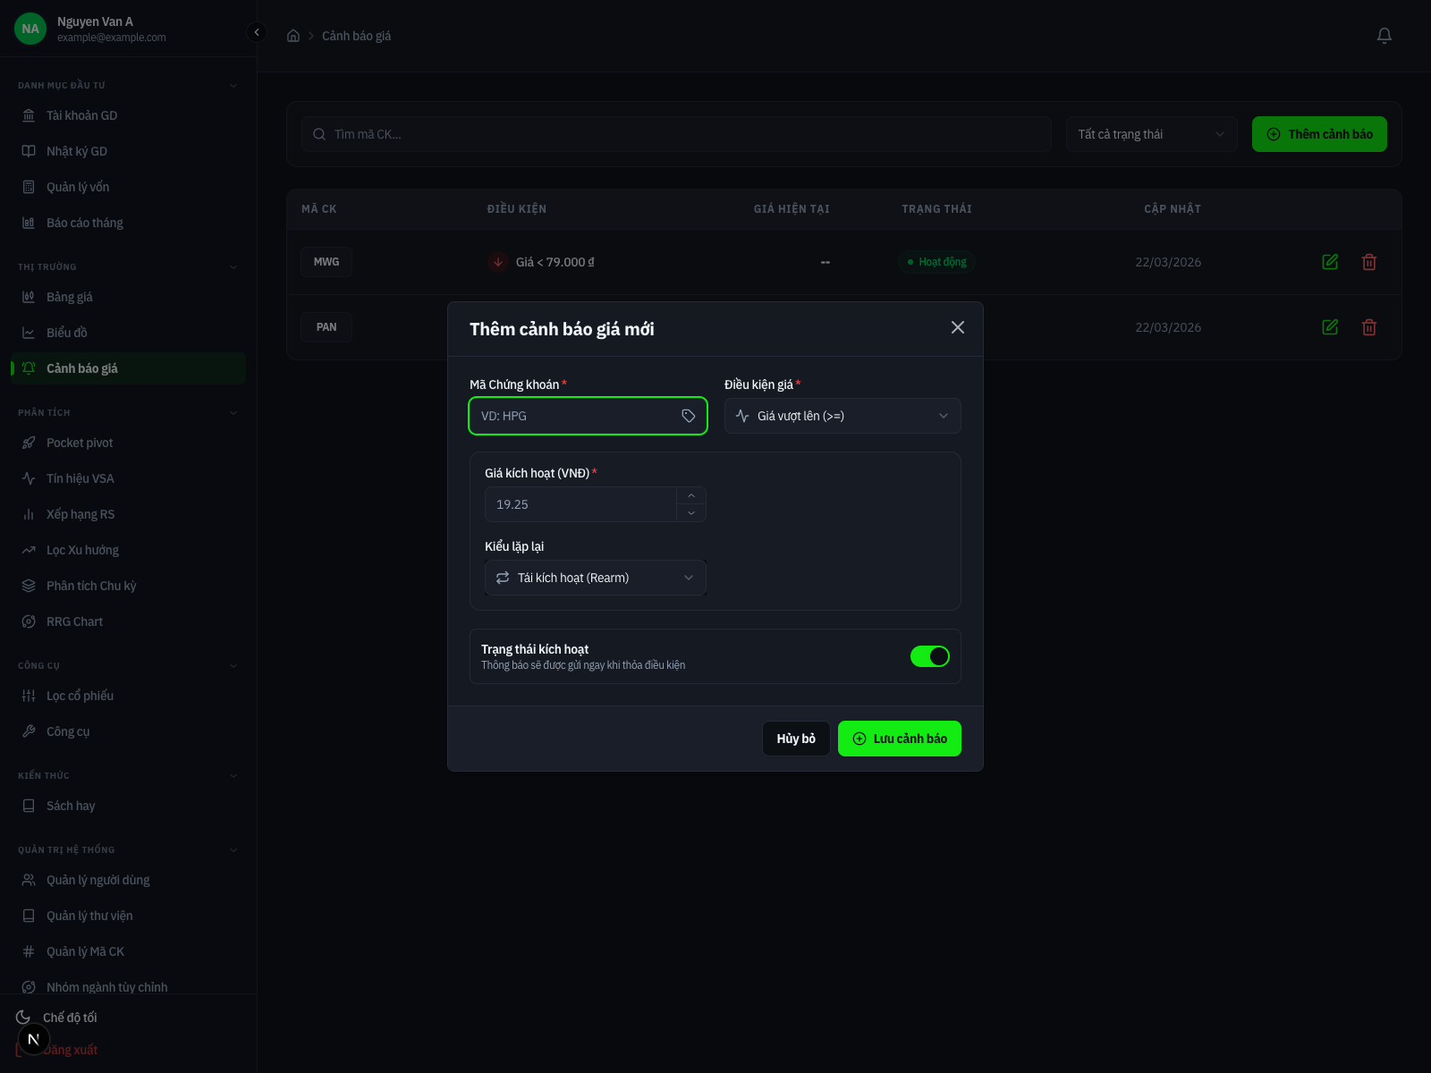The image size is (1431, 1073).
Task: Increase trigger price with up stepper
Action: click(691, 496)
